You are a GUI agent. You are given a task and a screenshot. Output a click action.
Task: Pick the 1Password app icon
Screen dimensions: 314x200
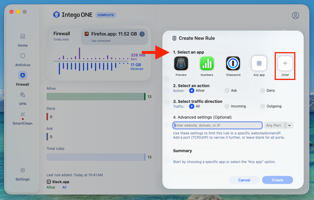coord(233,63)
